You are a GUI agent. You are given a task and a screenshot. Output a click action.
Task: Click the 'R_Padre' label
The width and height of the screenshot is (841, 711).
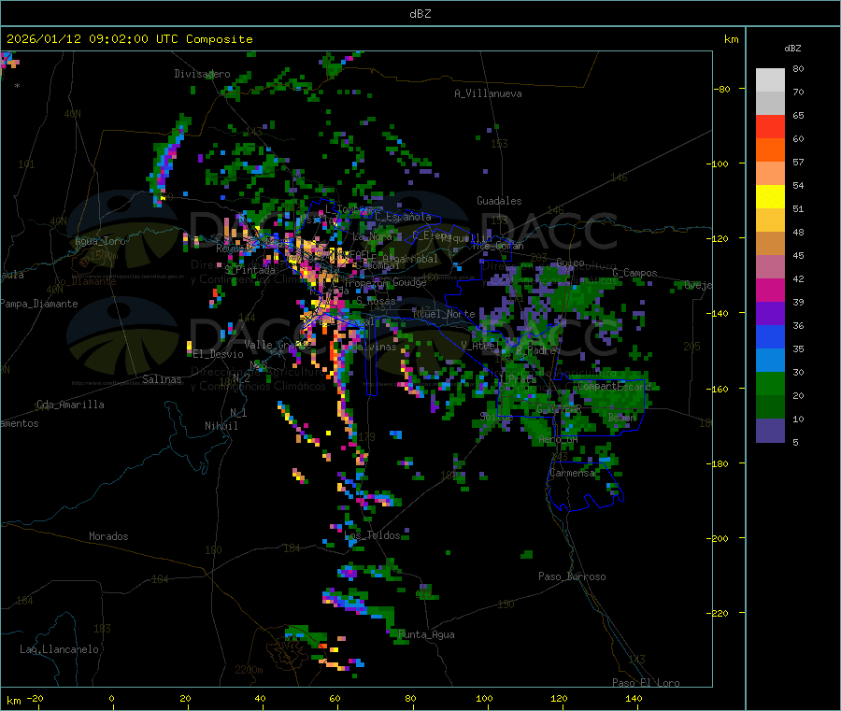pos(535,350)
